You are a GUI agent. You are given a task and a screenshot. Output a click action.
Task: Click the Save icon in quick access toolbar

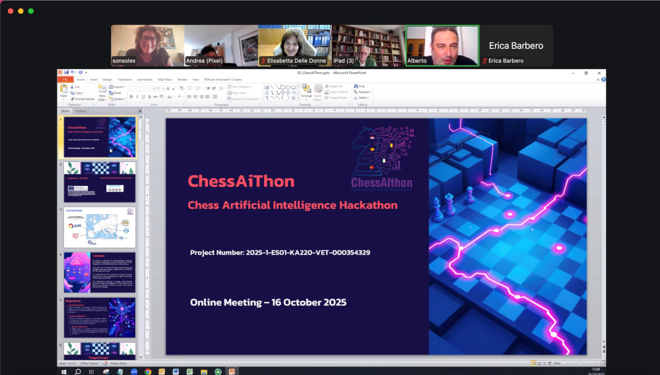67,72
